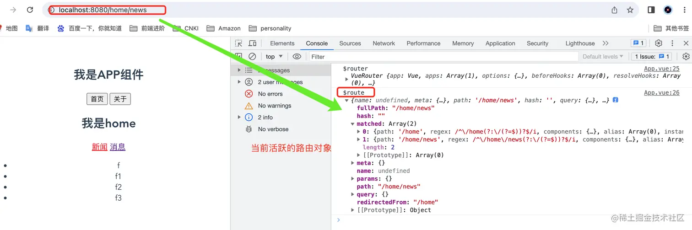Click the 关于 button
Image resolution: width=692 pixels, height=230 pixels.
click(x=120, y=99)
